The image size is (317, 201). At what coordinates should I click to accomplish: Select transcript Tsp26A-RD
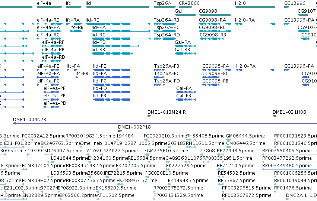click(167, 35)
